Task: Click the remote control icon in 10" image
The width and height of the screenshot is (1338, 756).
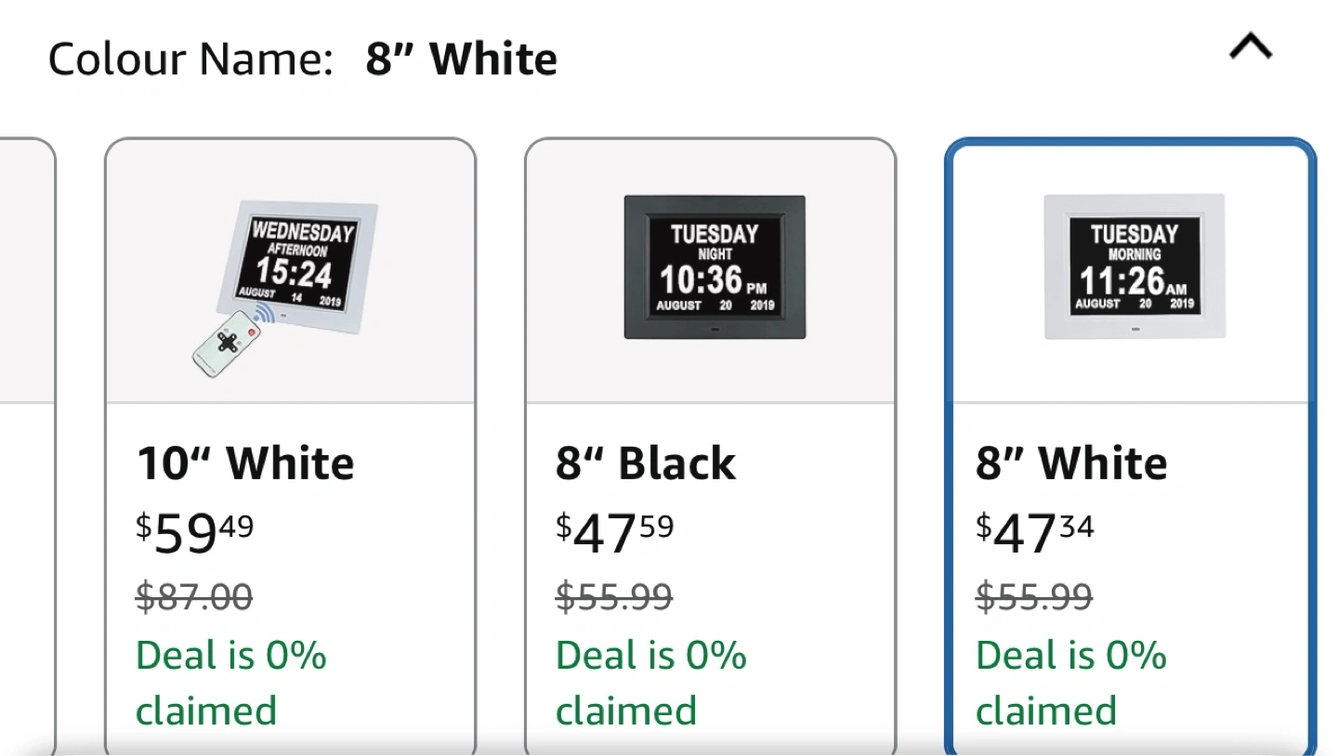Action: (227, 342)
